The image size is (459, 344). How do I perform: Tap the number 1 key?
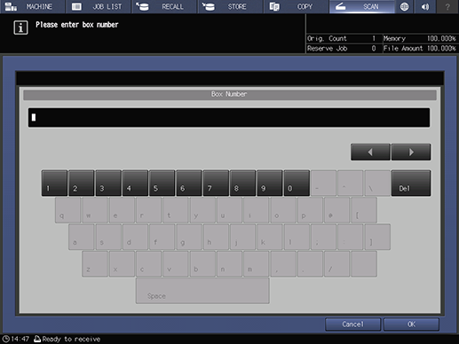point(54,183)
